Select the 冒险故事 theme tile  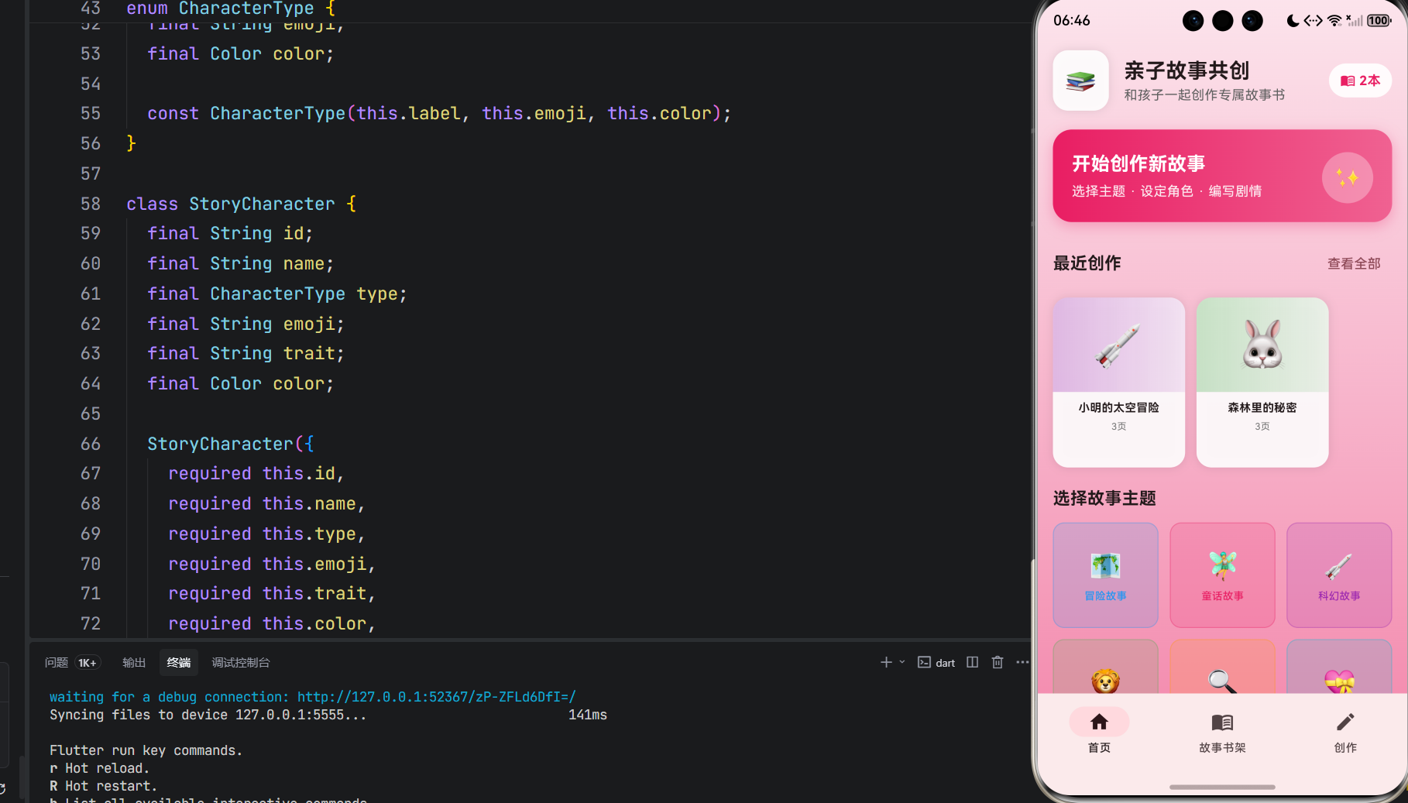point(1105,575)
